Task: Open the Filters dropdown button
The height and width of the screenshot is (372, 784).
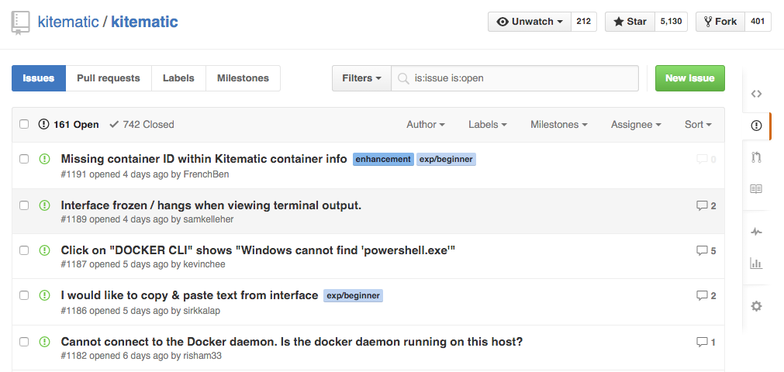Action: [x=361, y=78]
